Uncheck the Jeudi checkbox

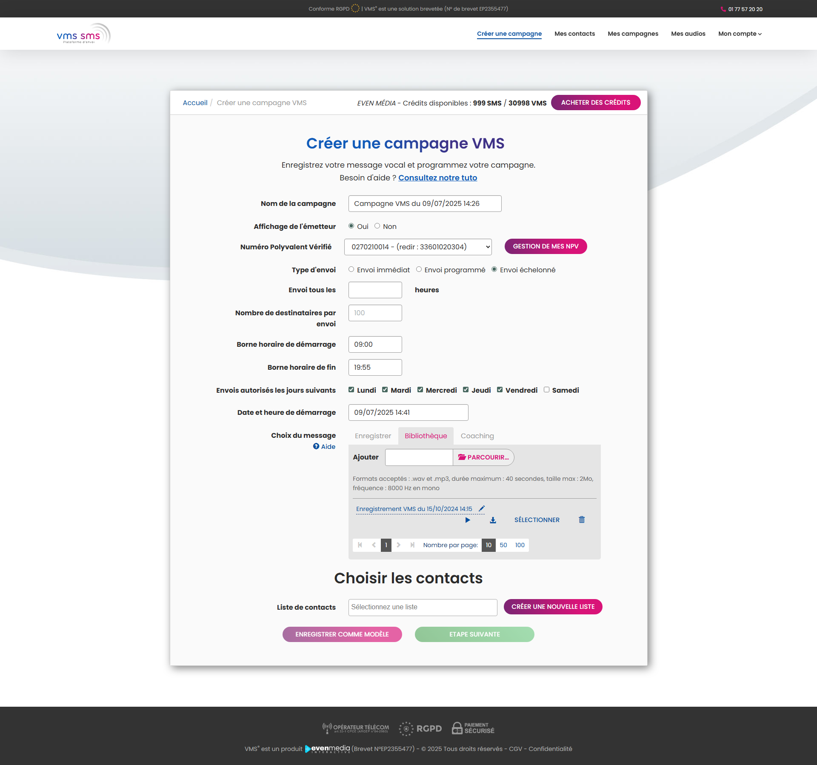click(x=466, y=390)
